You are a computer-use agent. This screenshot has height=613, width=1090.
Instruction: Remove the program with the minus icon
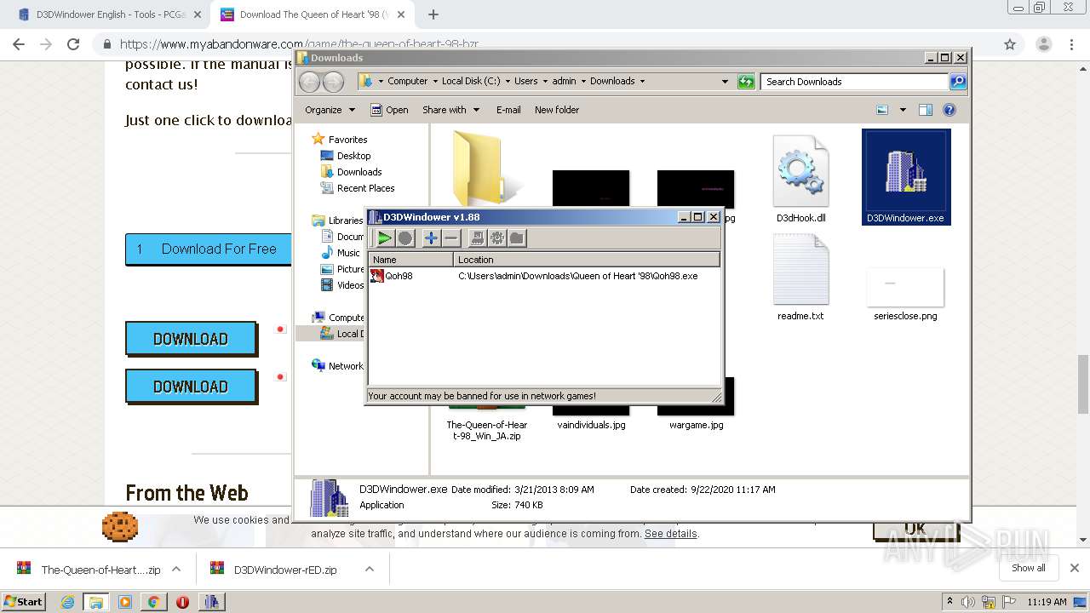[x=451, y=238]
